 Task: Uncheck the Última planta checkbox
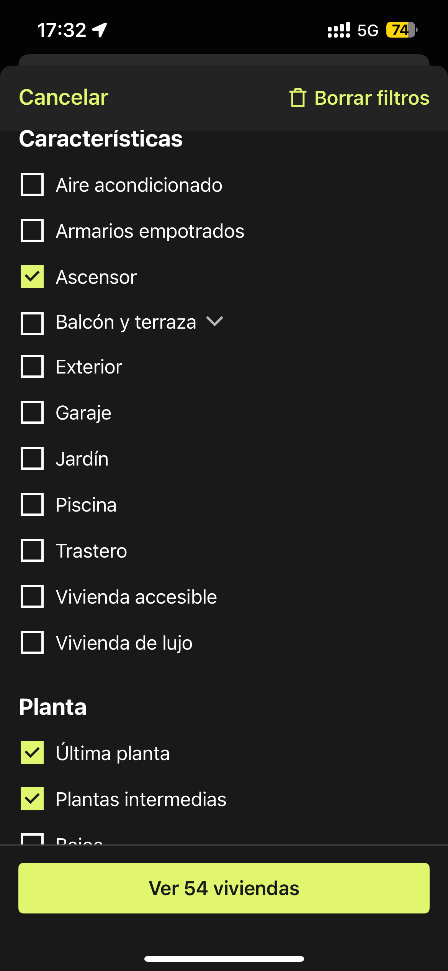[x=32, y=753]
